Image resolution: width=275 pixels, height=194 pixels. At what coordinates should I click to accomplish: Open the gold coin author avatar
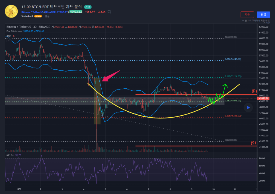[x=11, y=11]
